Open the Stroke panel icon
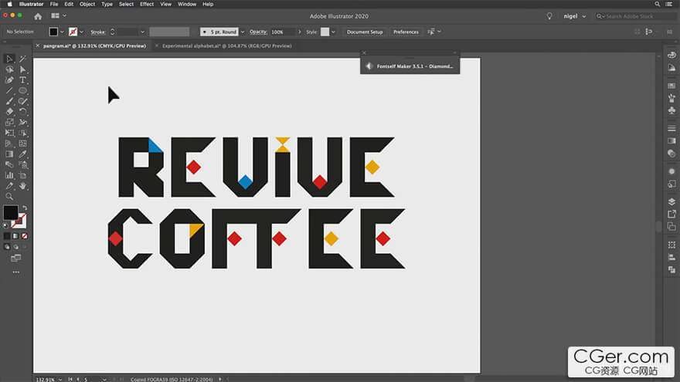The width and height of the screenshot is (680, 382). tap(671, 128)
